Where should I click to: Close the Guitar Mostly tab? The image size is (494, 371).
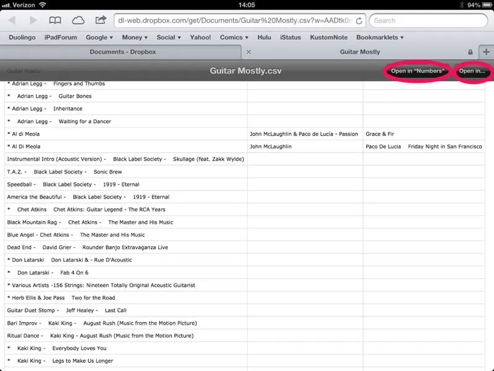249,52
